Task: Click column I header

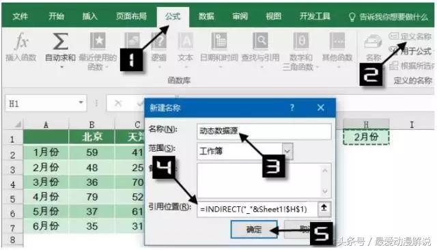Action: pos(412,124)
